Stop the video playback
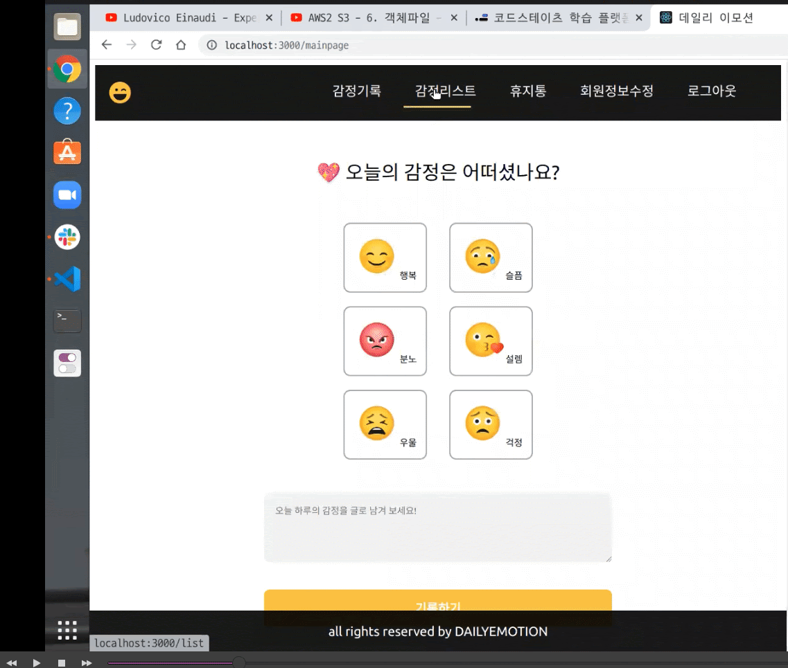This screenshot has width=788, height=668. (x=61, y=663)
